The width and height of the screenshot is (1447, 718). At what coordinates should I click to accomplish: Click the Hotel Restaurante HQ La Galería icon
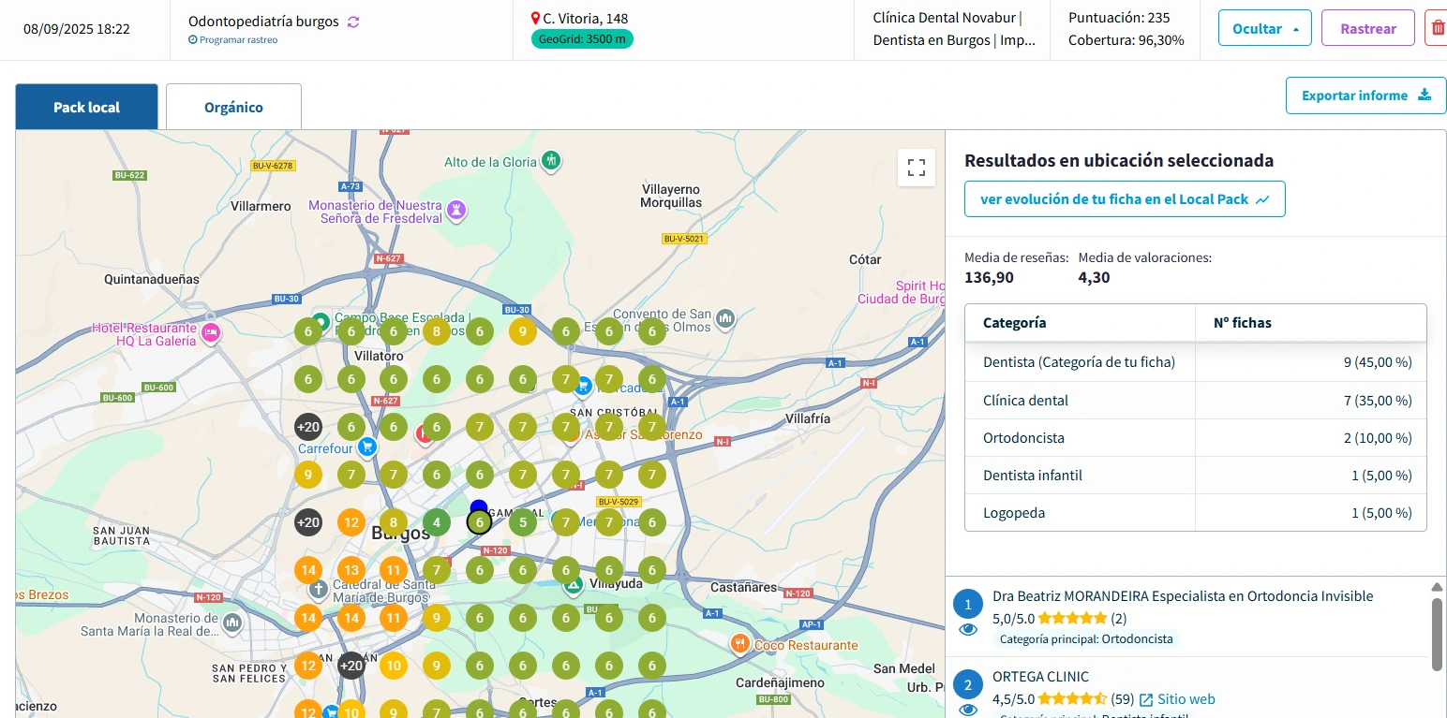point(211,331)
